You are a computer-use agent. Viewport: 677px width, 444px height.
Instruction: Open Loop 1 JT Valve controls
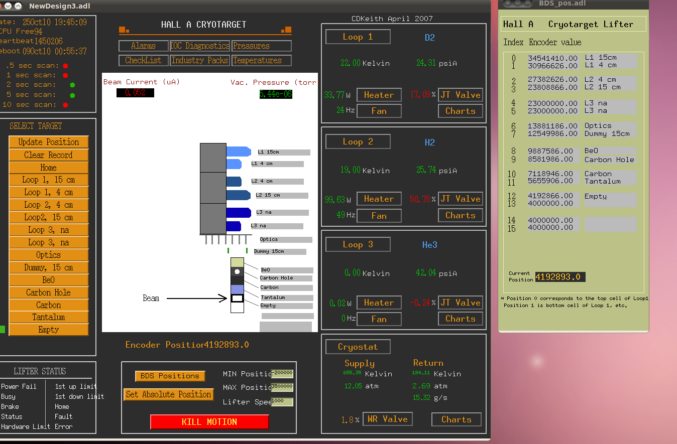tap(461, 95)
